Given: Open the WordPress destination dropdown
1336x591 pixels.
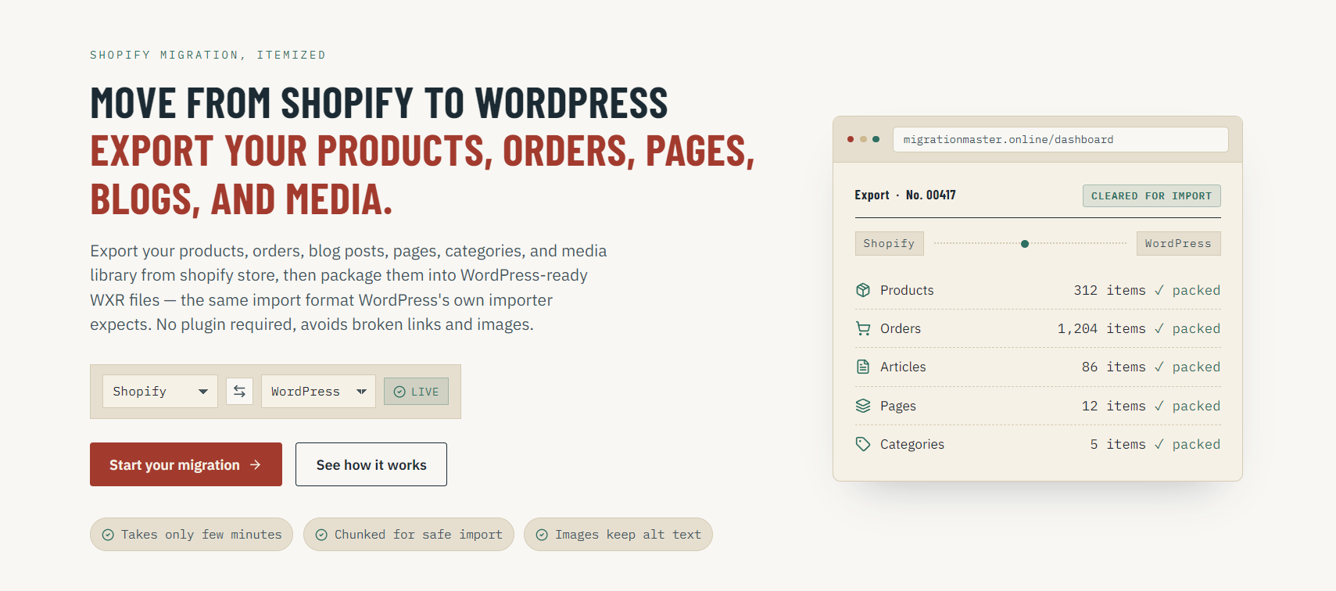Looking at the screenshot, I should point(318,391).
